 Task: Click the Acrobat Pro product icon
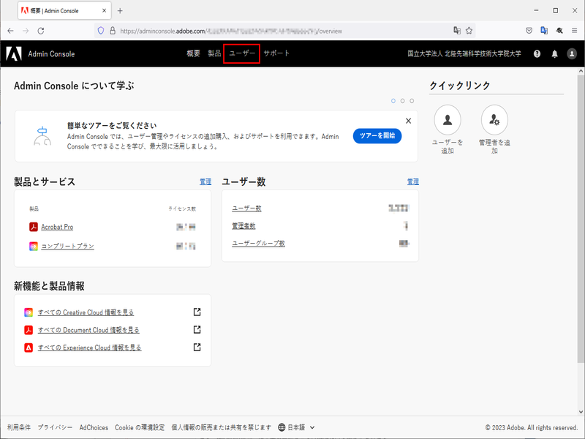tap(34, 227)
